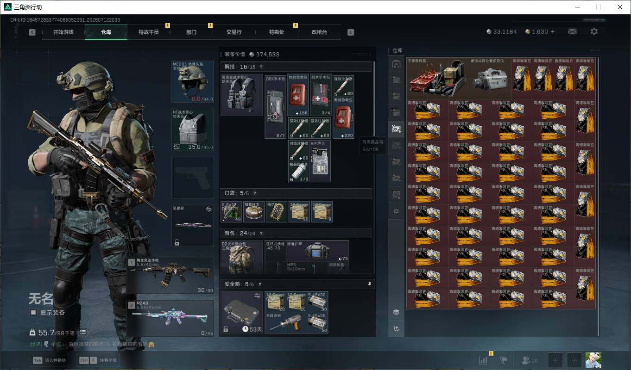Select the topmost stash box icon in sidebar

396,64
